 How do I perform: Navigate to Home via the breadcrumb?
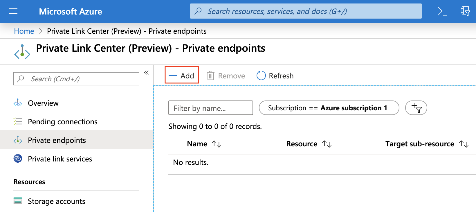point(24,31)
